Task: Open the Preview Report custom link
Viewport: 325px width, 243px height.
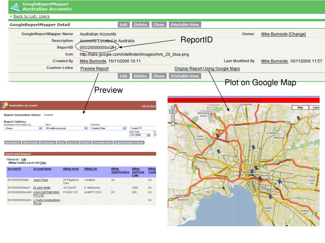Action: (x=95, y=69)
